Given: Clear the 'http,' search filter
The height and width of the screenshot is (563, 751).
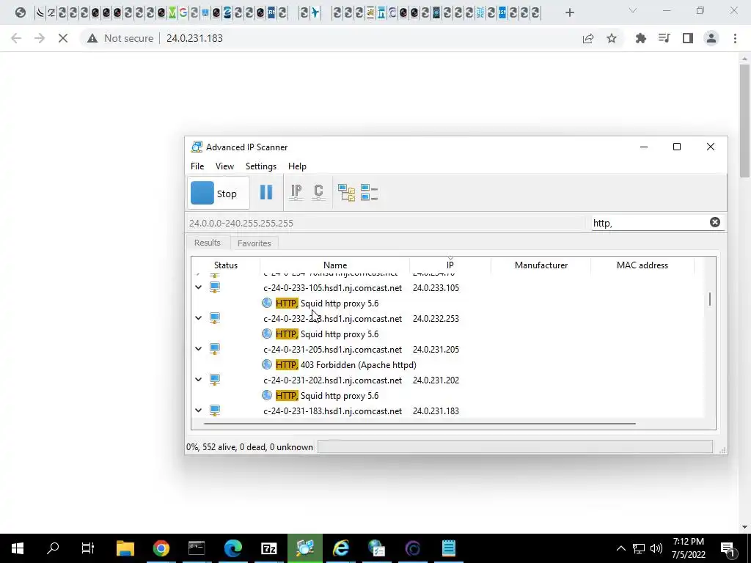Looking at the screenshot, I should pos(714,222).
